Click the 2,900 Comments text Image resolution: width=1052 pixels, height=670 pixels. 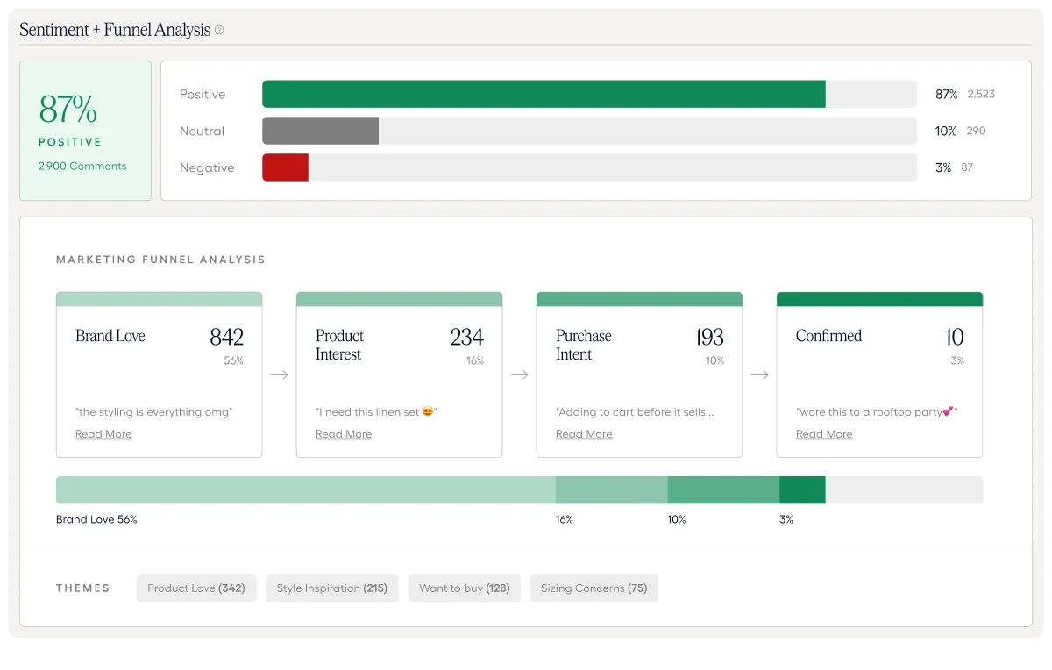[x=82, y=166]
